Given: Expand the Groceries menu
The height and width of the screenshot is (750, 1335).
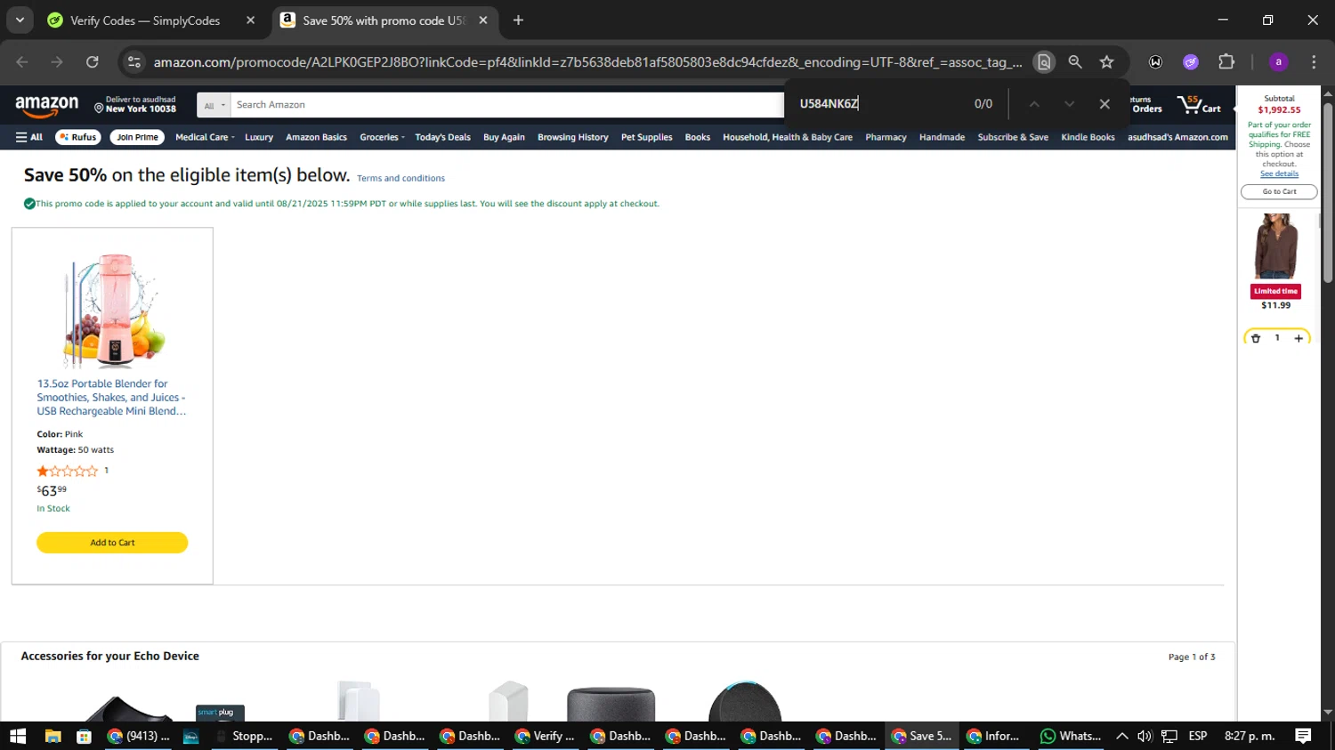Looking at the screenshot, I should (382, 137).
